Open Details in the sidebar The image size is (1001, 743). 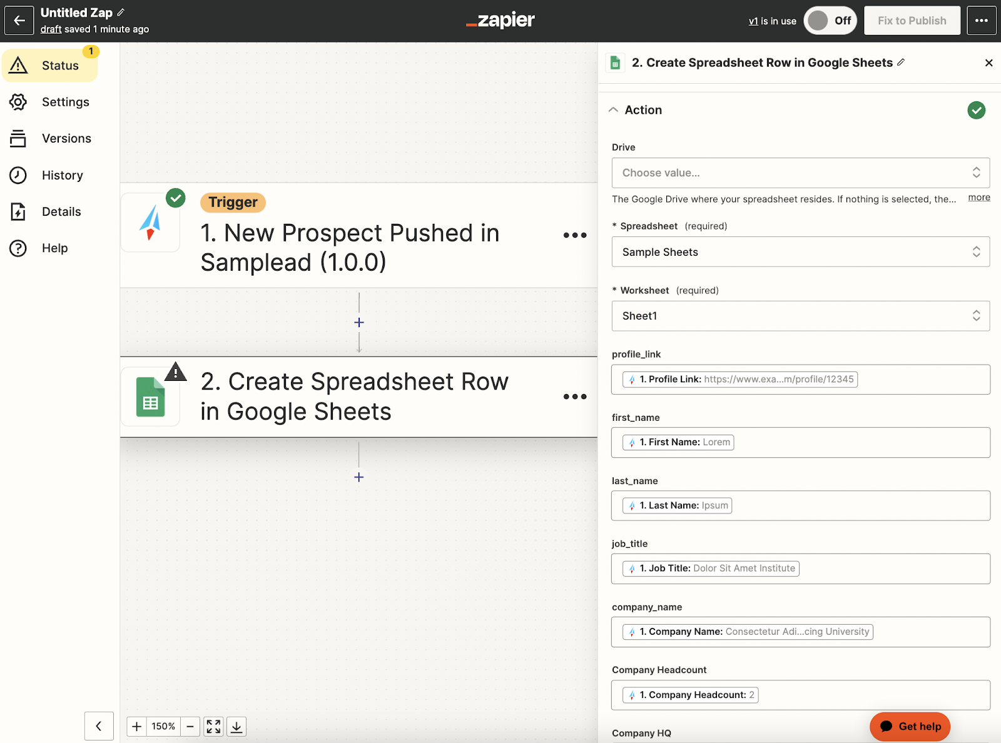click(x=50, y=211)
